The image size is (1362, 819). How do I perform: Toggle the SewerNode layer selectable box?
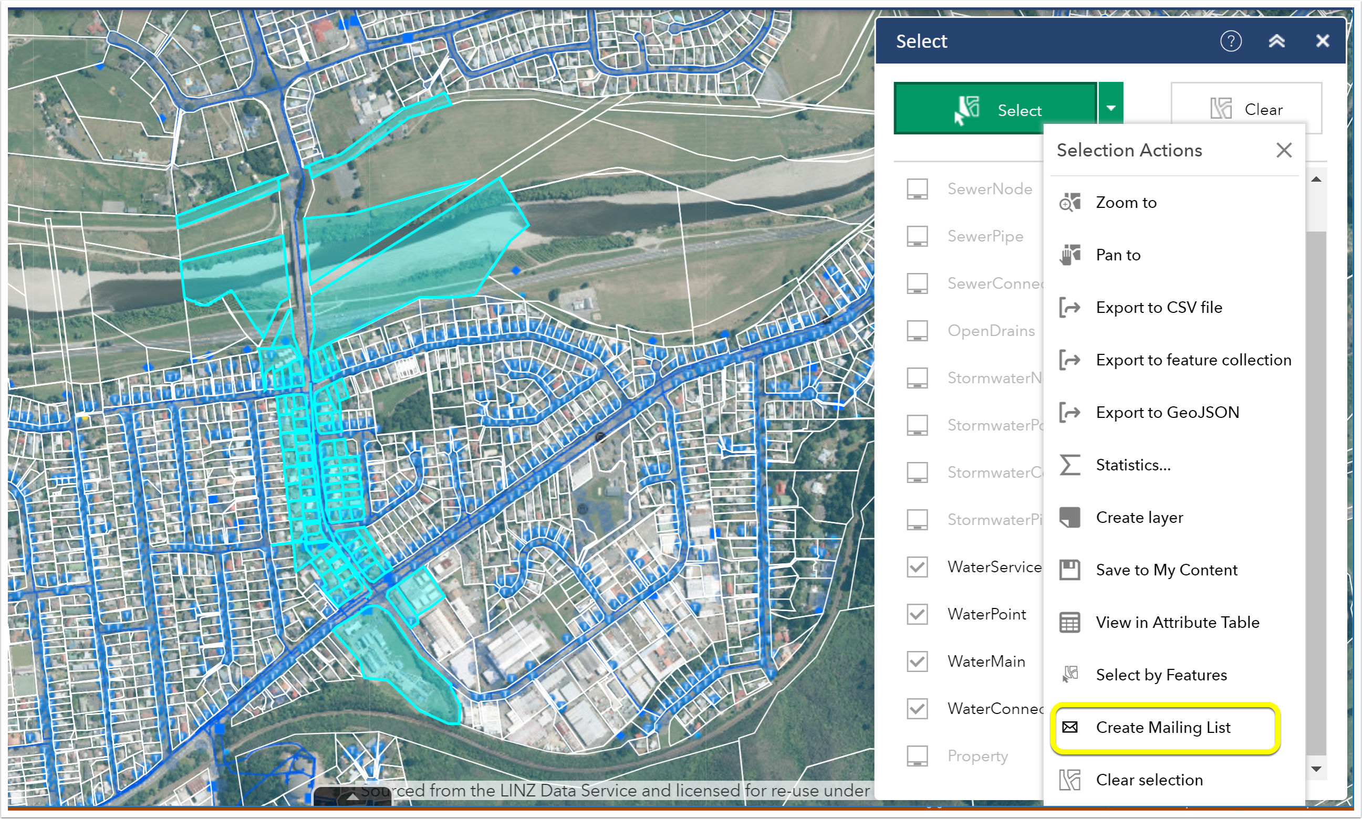[917, 189]
